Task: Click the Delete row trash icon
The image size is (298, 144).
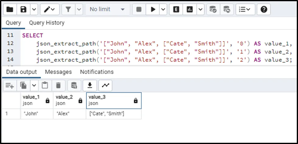Action: point(59,86)
